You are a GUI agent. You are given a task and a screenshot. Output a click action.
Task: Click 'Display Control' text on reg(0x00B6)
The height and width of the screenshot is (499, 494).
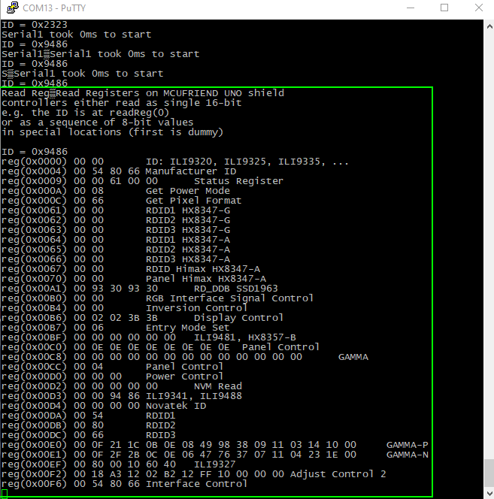pyautogui.click(x=238, y=318)
